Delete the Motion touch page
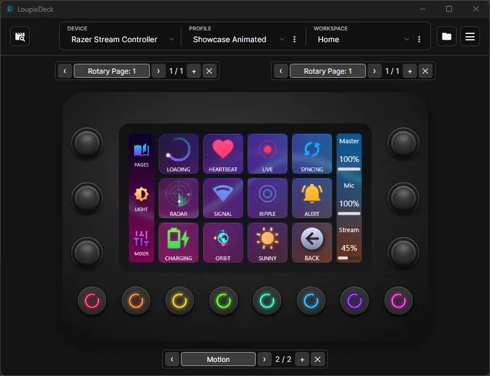 pos(317,360)
